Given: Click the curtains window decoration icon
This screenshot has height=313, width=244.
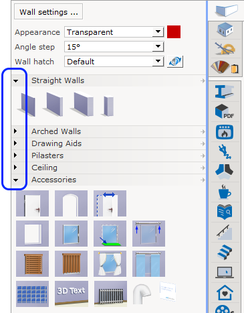Looking at the screenshot, I should click(110, 263).
